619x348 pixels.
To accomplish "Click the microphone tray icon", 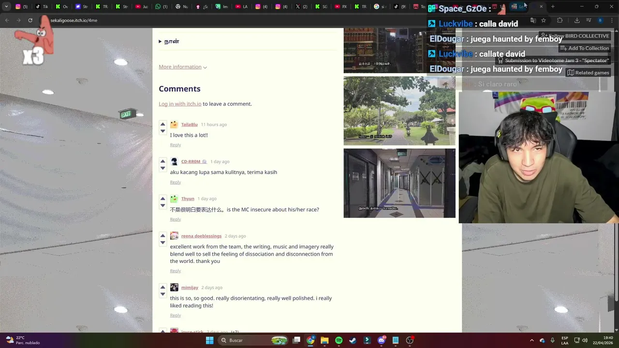I will [553, 340].
